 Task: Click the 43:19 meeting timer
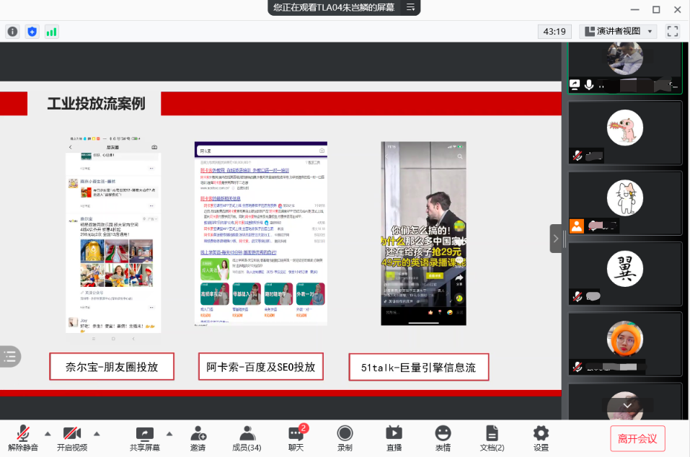pyautogui.click(x=554, y=31)
